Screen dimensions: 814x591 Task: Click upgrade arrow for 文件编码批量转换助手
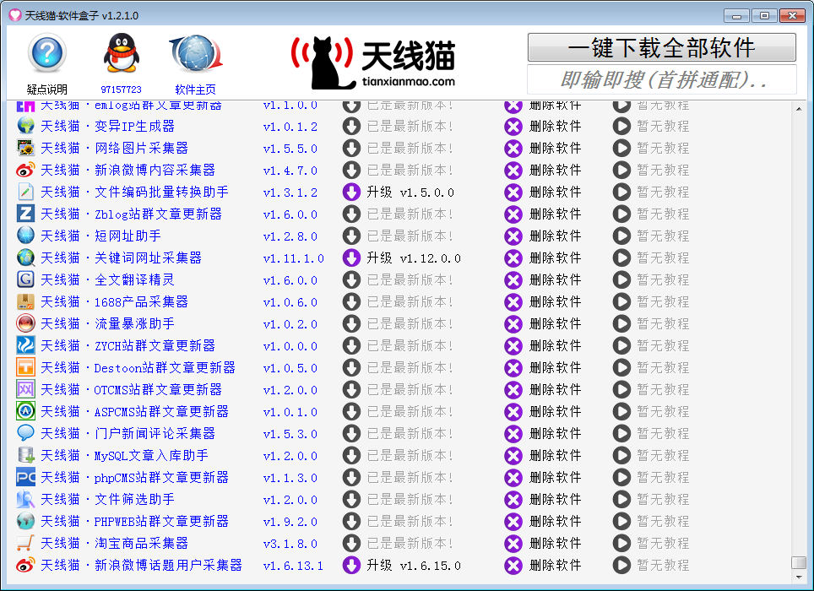pyautogui.click(x=351, y=192)
